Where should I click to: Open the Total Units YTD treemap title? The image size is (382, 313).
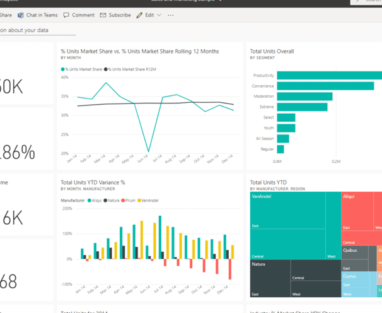click(269, 182)
